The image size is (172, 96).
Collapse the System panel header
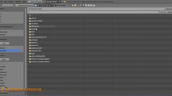pos(2,9)
